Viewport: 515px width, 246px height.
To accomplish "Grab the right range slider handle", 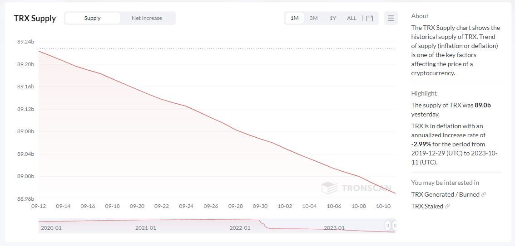I will (x=395, y=225).
